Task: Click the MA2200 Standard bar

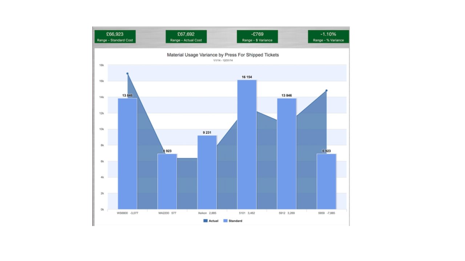Action: click(167, 181)
